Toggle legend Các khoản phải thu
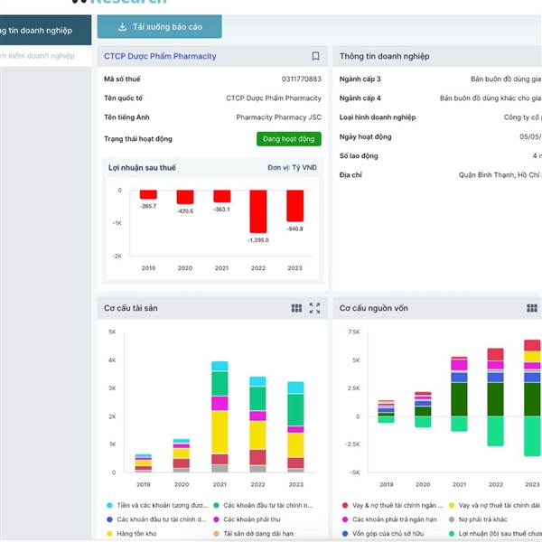 pyautogui.click(x=247, y=519)
